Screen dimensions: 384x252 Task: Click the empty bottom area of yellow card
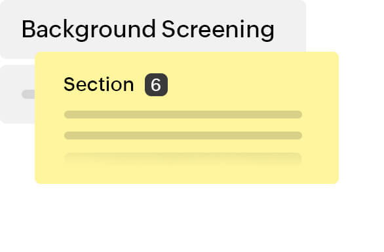point(187,175)
